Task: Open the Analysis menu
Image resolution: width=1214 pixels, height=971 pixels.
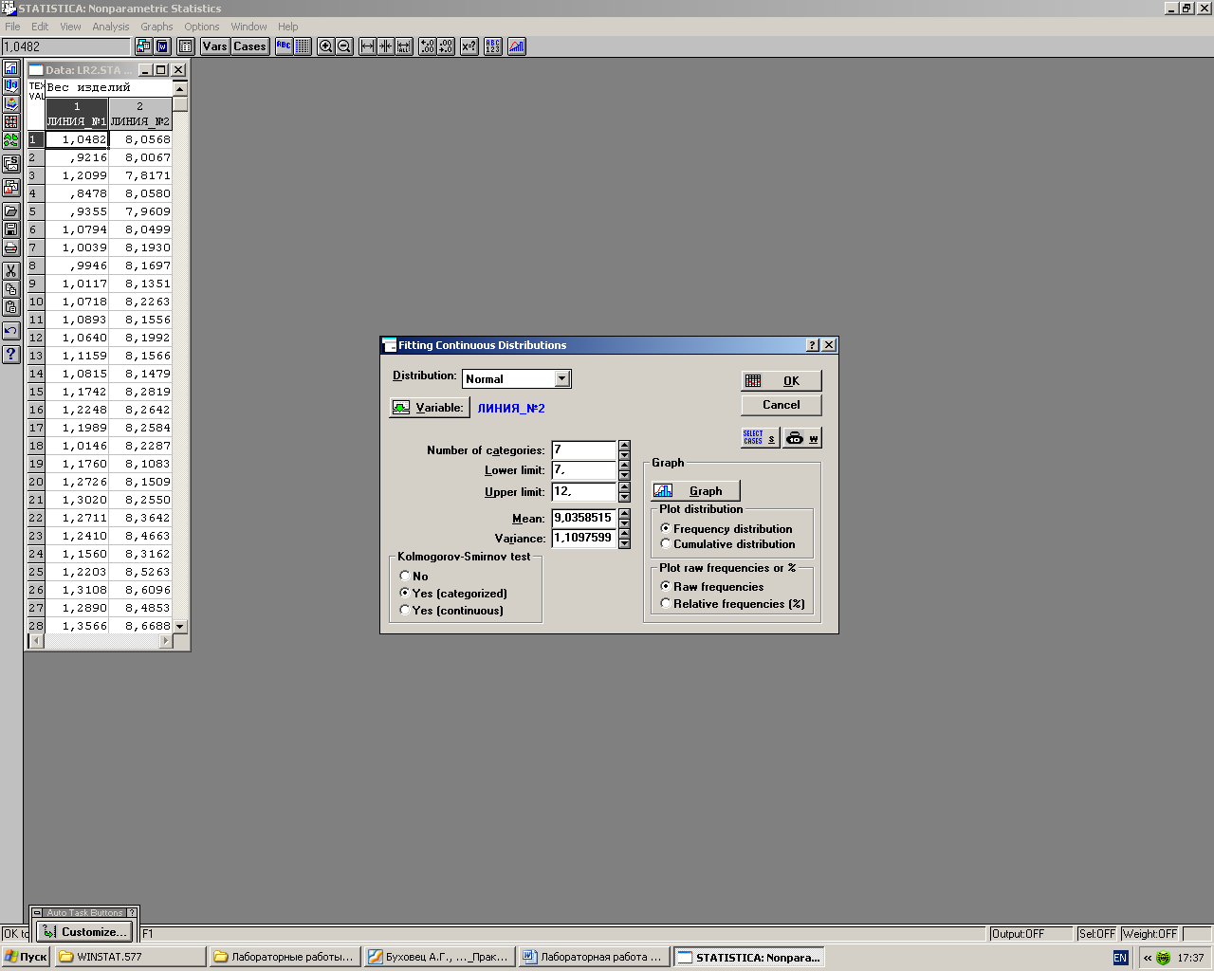Action: [x=111, y=27]
